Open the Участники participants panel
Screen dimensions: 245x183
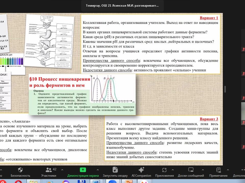pyautogui.click(x=48, y=170)
